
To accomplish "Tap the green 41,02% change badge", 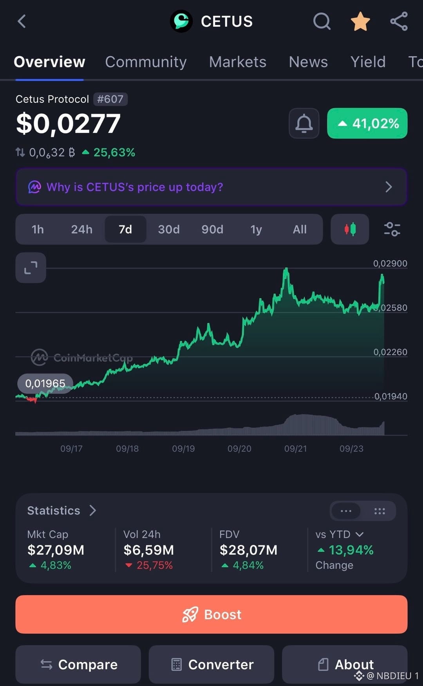I will (367, 123).
